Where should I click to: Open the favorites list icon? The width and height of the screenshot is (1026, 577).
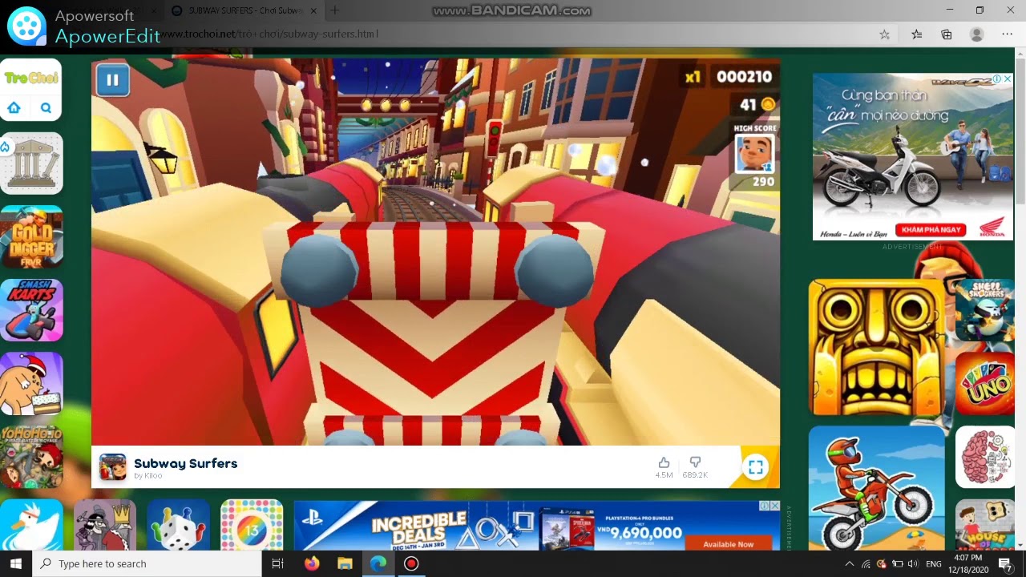click(916, 34)
